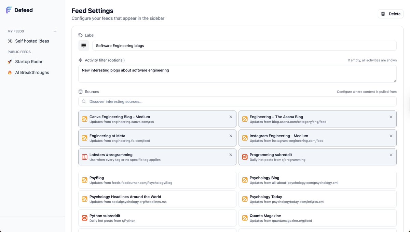The width and height of the screenshot is (410, 232).
Task: Add Quanta Magazine source card
Action: point(317,218)
